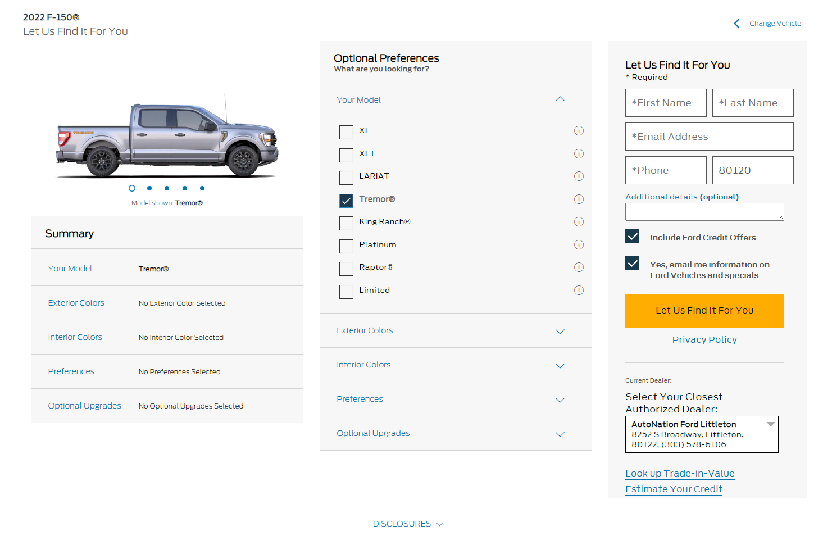Click the 'No Exterior Color Selected' summary text

click(182, 303)
